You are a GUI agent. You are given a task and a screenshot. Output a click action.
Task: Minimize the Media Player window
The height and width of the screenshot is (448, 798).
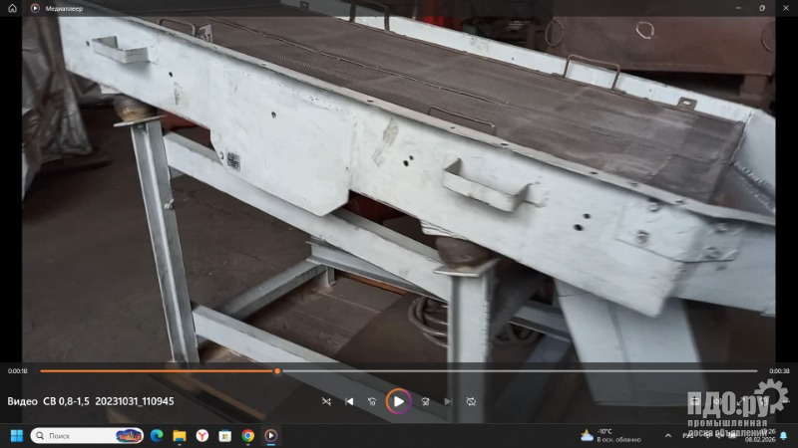740,7
